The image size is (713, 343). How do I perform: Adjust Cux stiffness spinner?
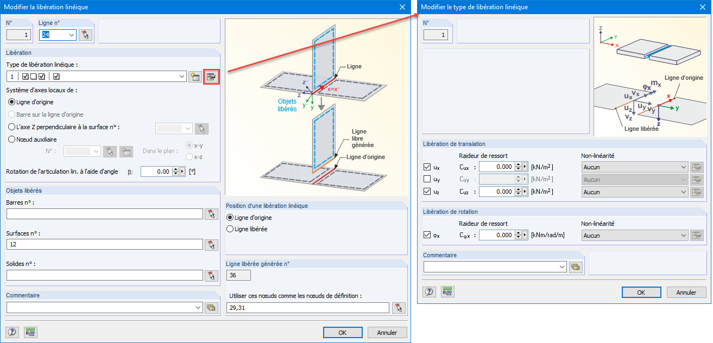[x=518, y=167]
